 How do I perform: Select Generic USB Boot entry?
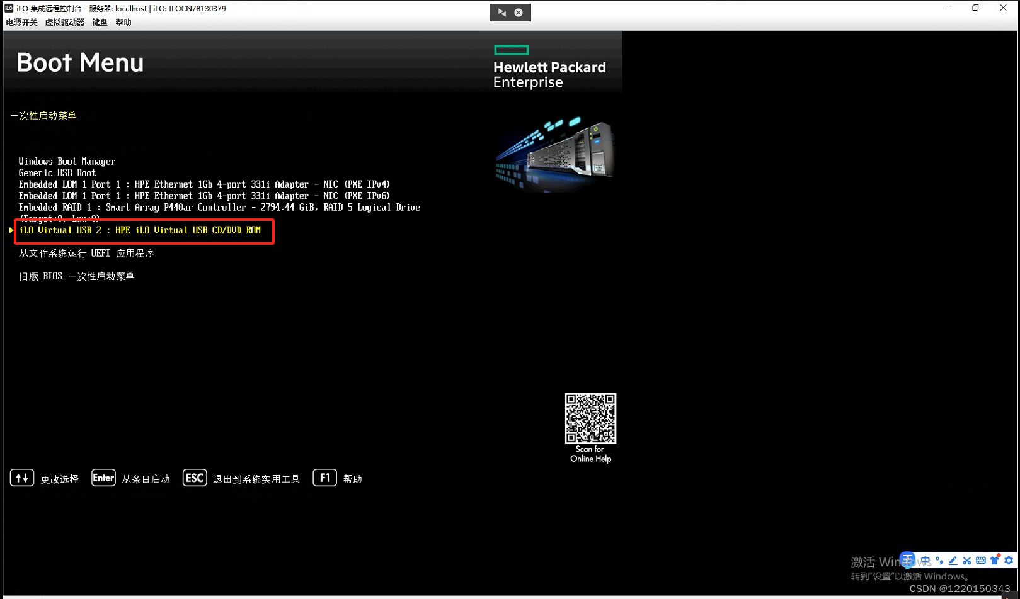point(57,173)
